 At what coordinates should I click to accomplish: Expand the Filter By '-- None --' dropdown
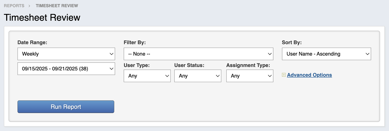[198, 54]
